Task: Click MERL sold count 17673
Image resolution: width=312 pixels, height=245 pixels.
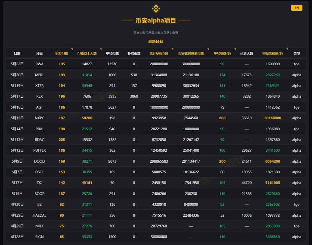Action: 246,75
